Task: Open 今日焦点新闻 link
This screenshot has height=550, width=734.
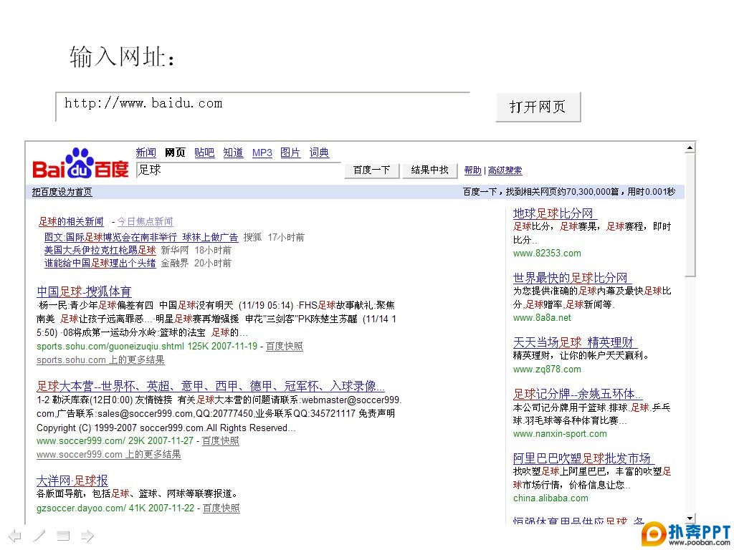Action: point(145,221)
